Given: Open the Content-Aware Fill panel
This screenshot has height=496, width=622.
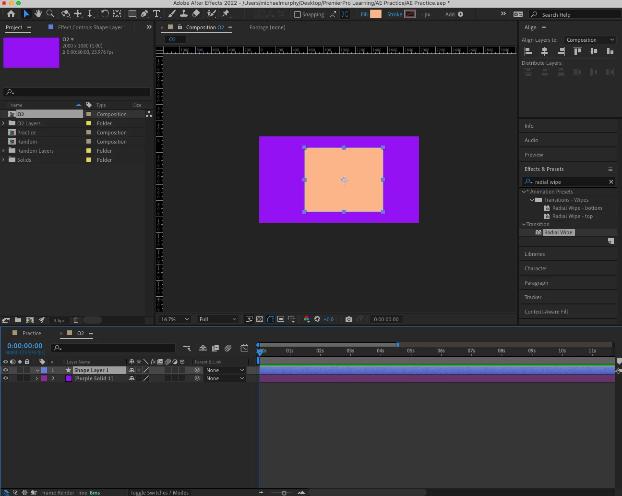Looking at the screenshot, I should 546,312.
